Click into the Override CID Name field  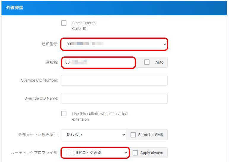(114, 98)
